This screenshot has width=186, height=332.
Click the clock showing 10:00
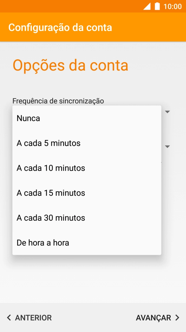(x=173, y=6)
